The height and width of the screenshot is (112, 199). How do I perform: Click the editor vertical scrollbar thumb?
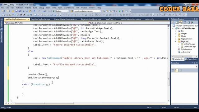point(169,79)
